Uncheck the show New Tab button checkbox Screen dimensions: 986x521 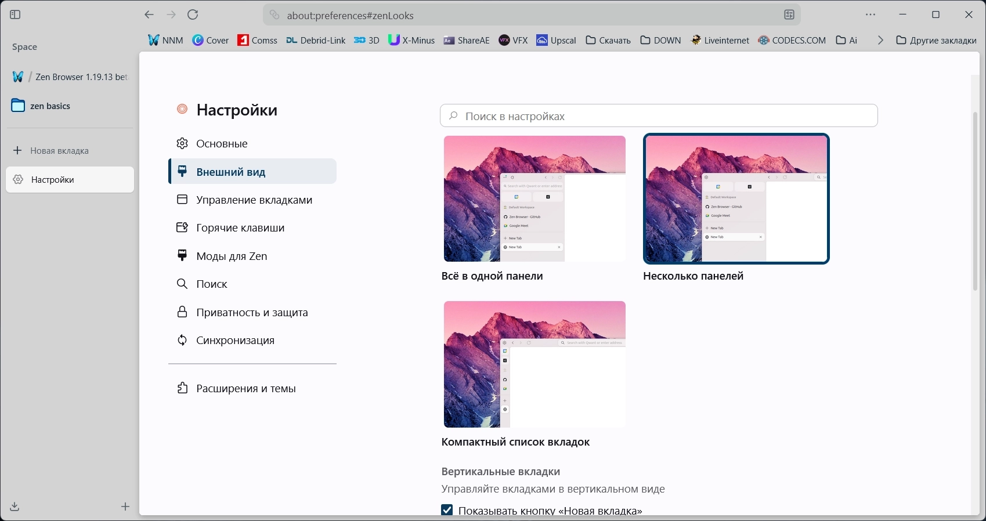click(447, 511)
